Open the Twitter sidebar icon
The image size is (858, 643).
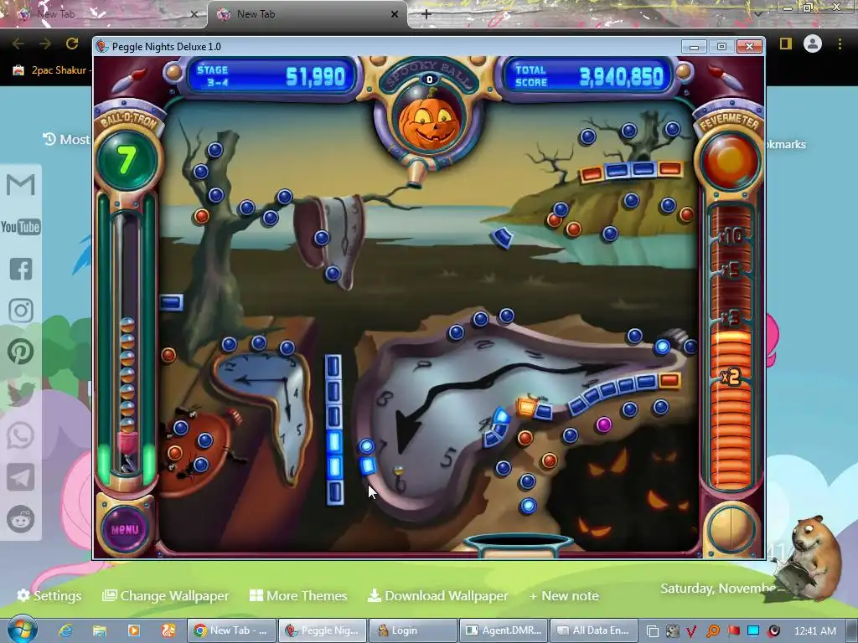click(21, 394)
